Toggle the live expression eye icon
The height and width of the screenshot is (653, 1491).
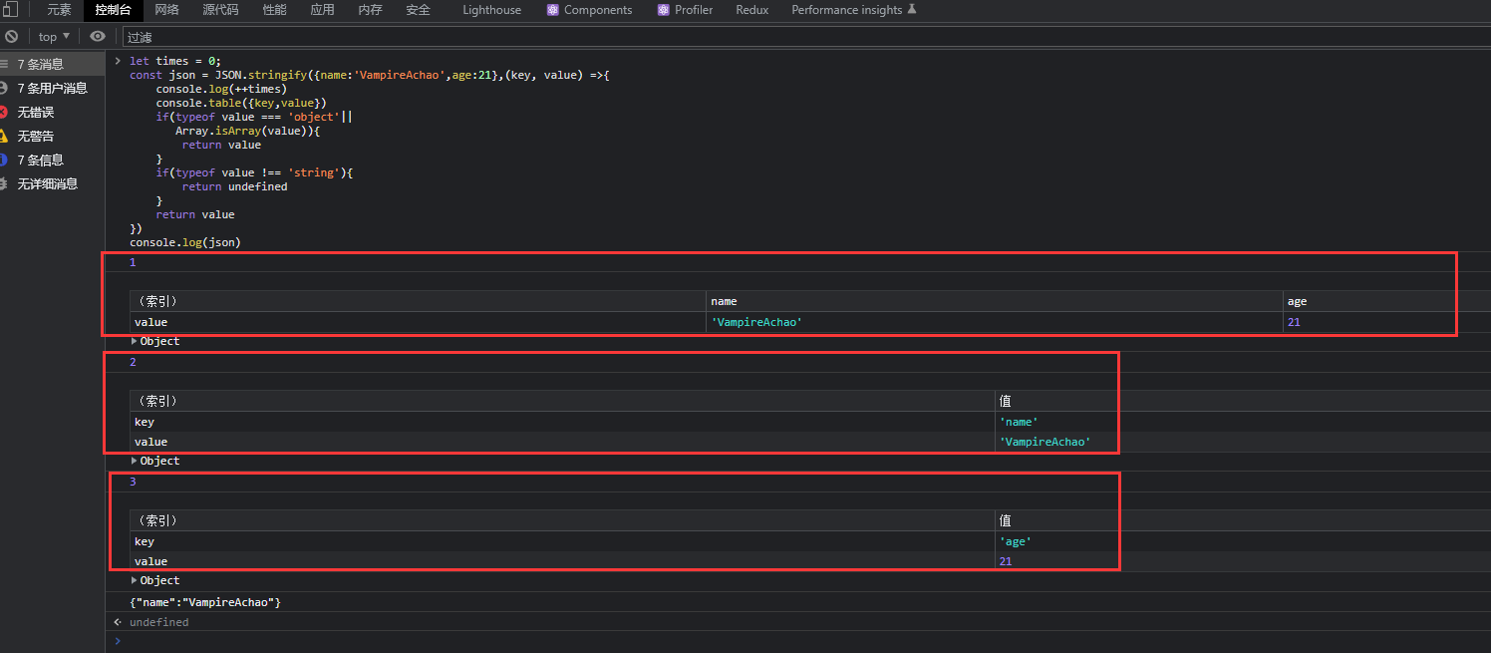(97, 36)
